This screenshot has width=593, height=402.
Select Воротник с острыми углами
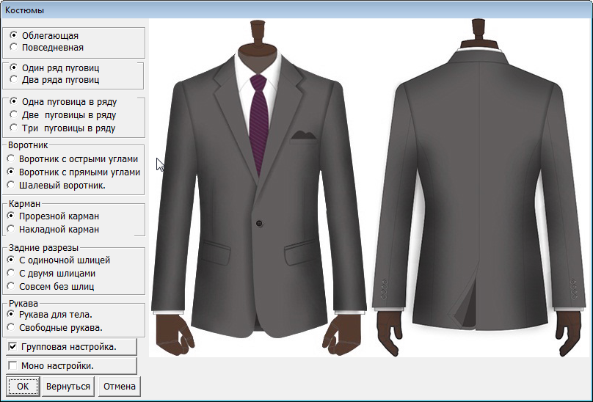11,159
